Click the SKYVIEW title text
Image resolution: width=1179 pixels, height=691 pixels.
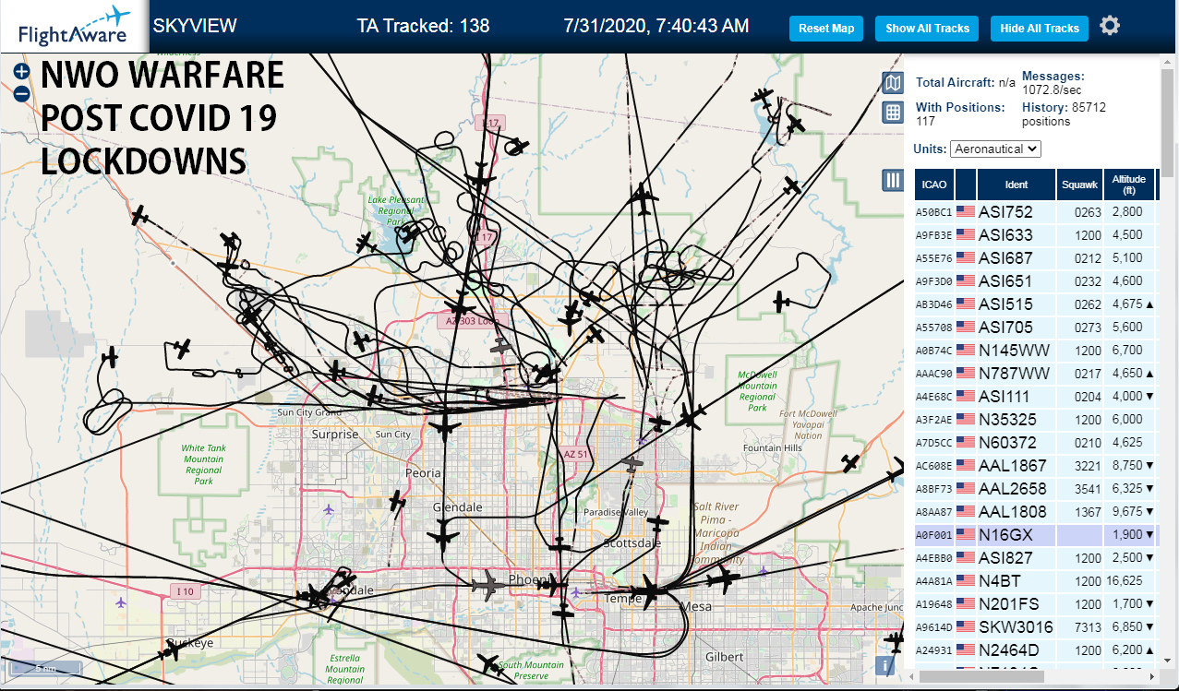195,26
